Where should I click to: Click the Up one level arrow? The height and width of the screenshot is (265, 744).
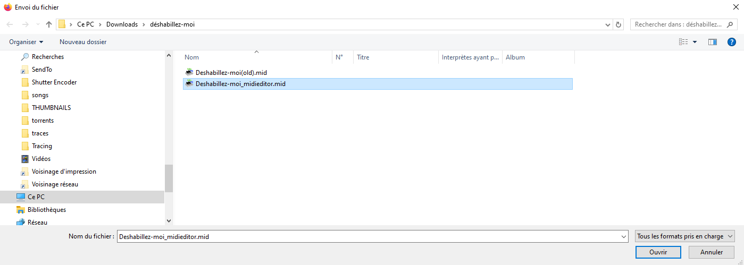point(49,24)
